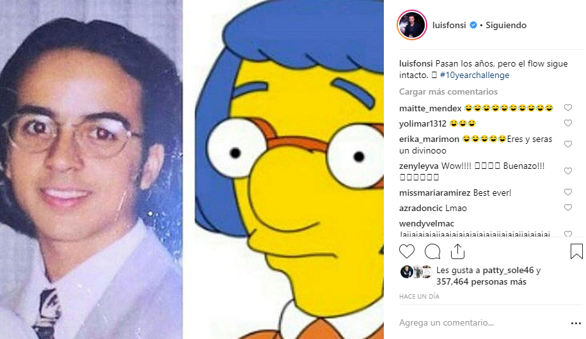Screen dimensions: 586x339
Task: Like the post with the heart icon
Action: [407, 251]
